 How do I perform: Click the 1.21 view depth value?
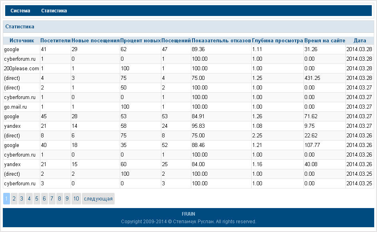[257, 145]
